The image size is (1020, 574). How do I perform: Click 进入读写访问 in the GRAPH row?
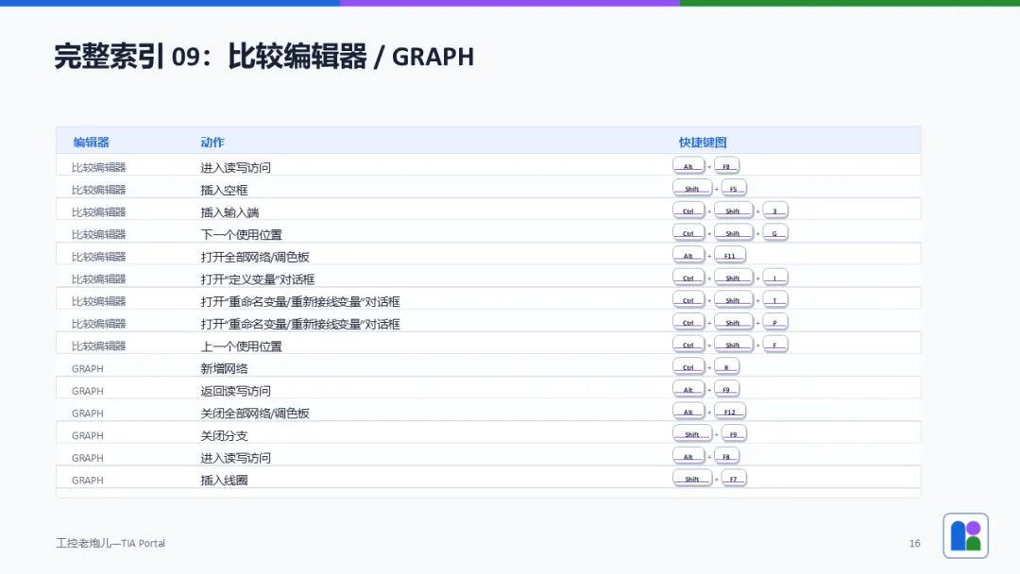coord(235,458)
